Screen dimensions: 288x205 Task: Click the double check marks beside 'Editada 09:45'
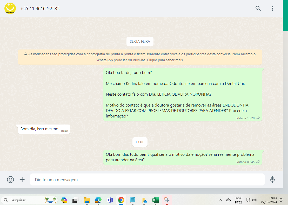pos(258,162)
